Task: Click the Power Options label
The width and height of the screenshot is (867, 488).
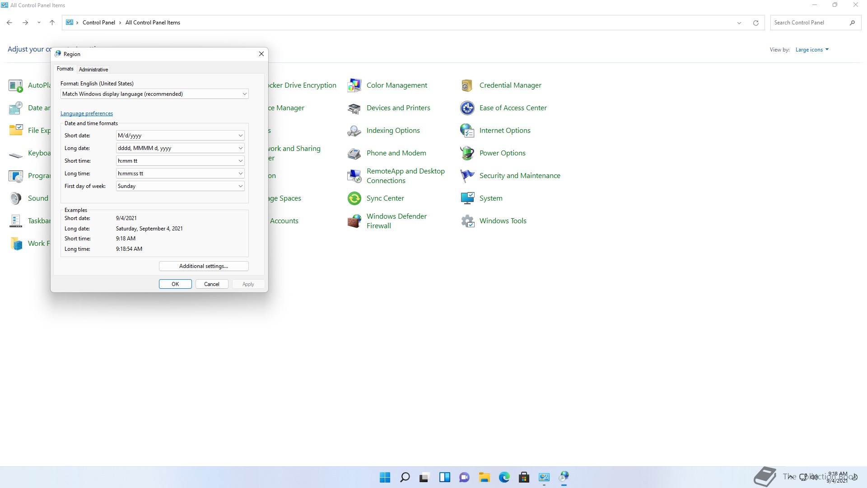Action: point(503,153)
